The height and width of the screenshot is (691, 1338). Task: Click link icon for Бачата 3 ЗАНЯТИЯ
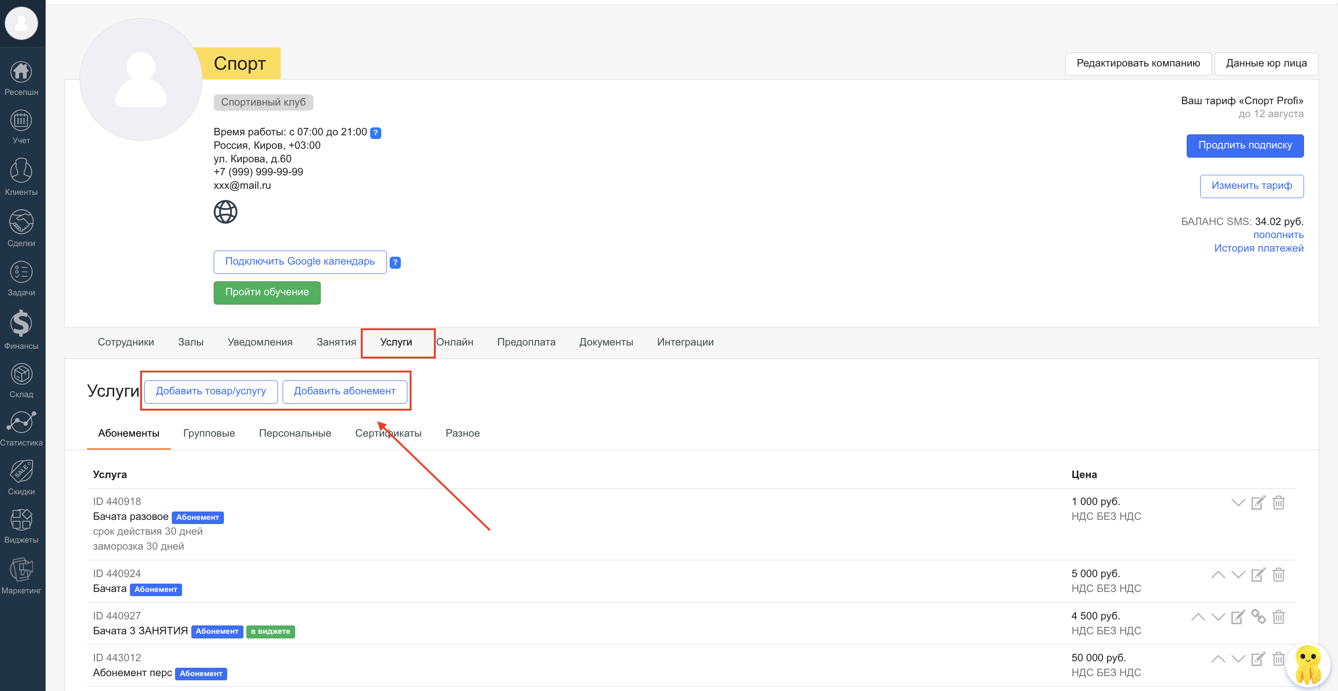(x=1258, y=617)
